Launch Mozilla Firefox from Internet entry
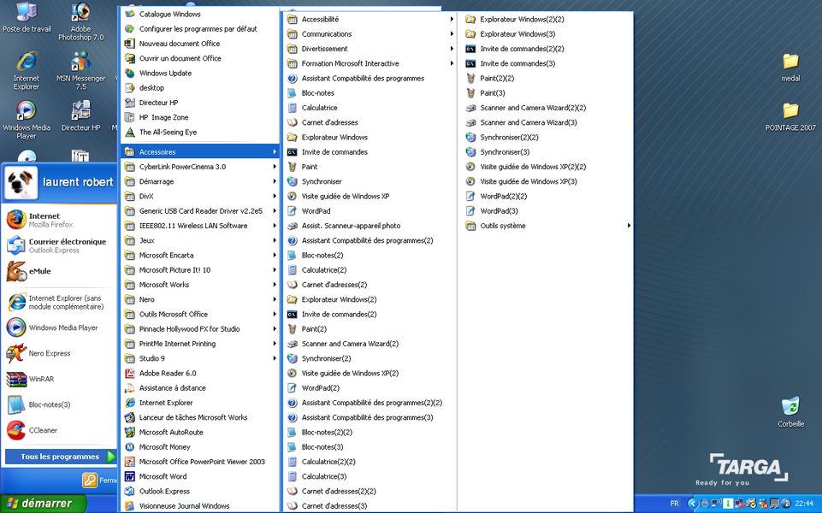The height and width of the screenshot is (513, 822). [x=59, y=220]
